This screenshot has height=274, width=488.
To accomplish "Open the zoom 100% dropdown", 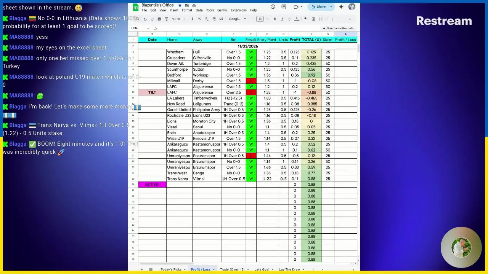I will coord(178,19).
